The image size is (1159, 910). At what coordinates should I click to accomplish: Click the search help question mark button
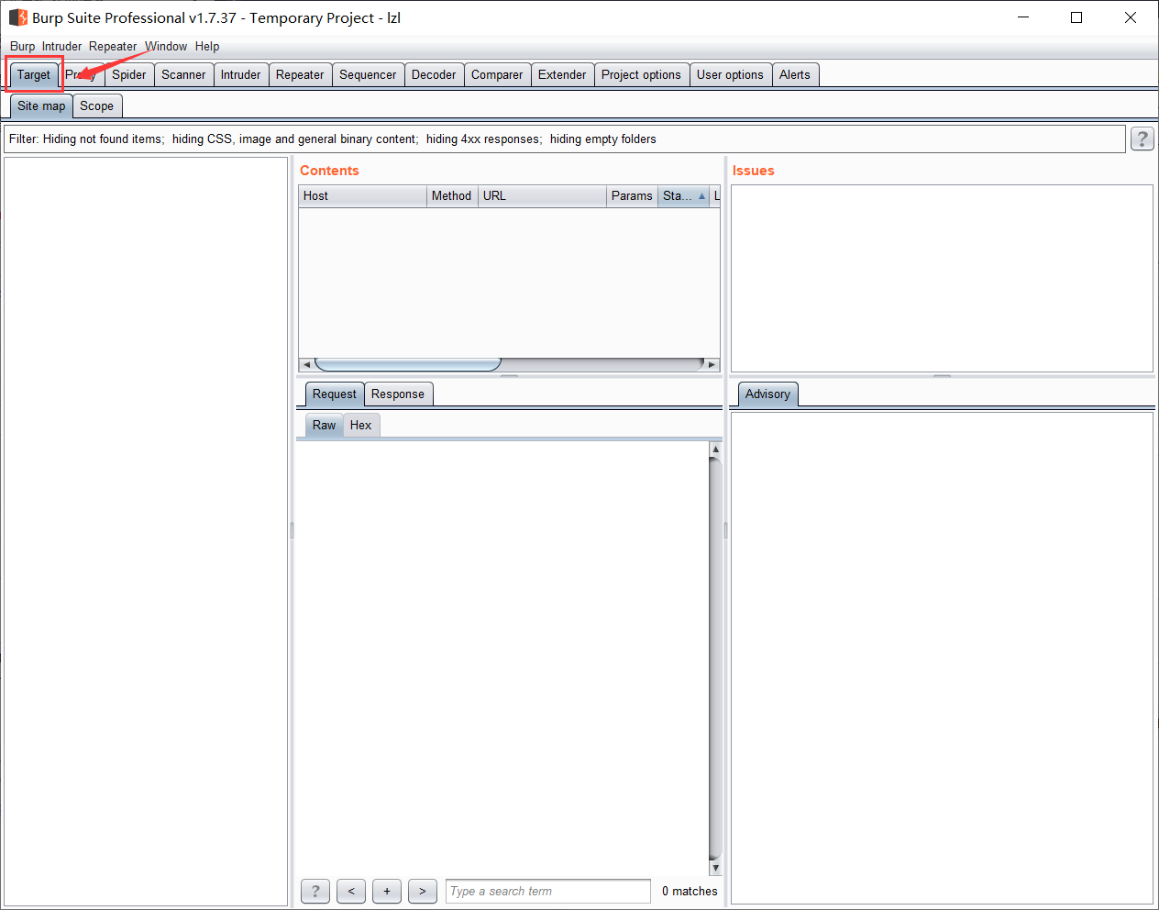(x=315, y=891)
